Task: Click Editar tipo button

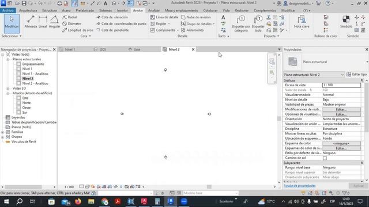Action: tap(356, 74)
